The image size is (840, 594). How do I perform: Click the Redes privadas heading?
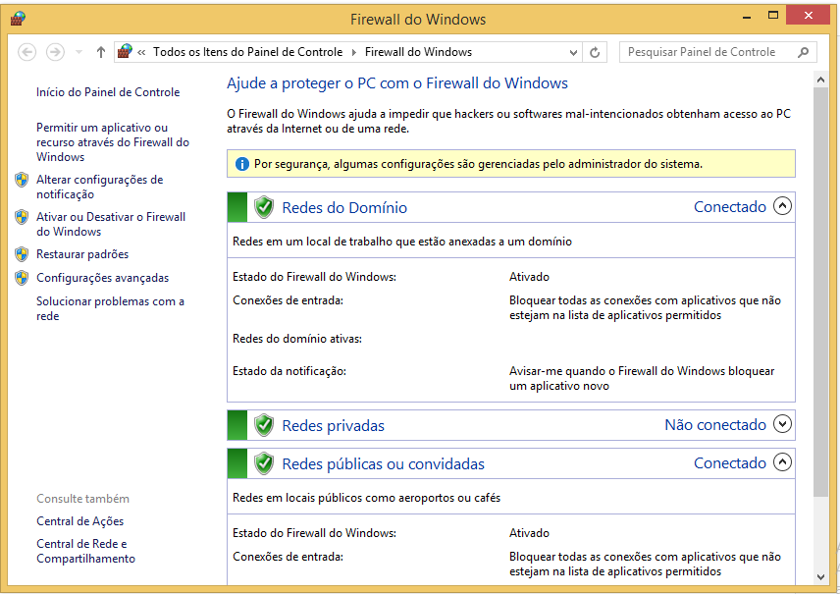pyautogui.click(x=334, y=426)
